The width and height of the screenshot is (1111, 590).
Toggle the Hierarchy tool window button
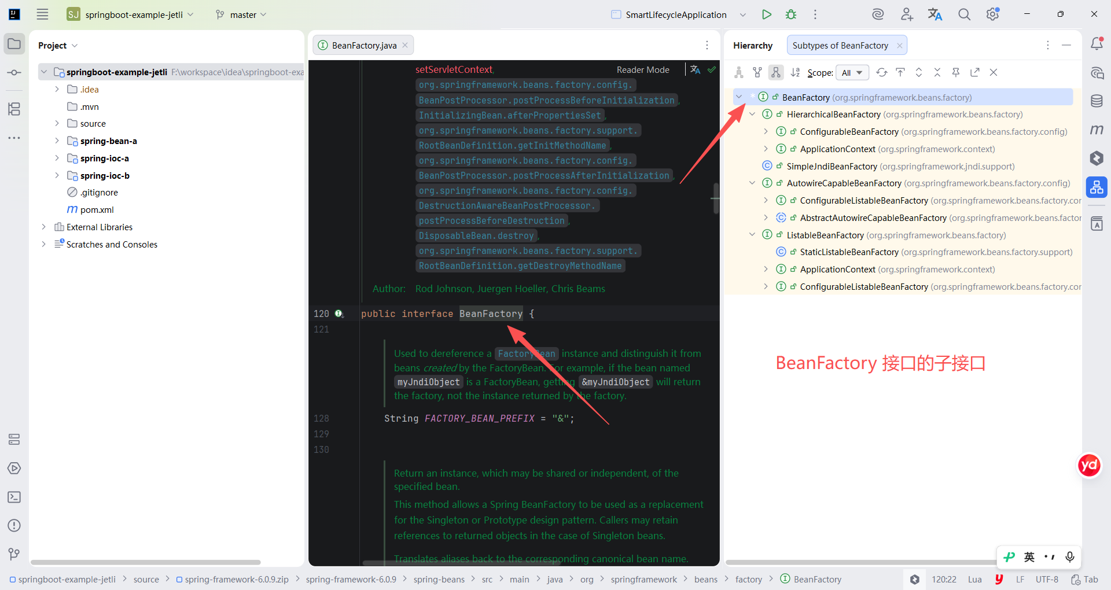(1097, 187)
